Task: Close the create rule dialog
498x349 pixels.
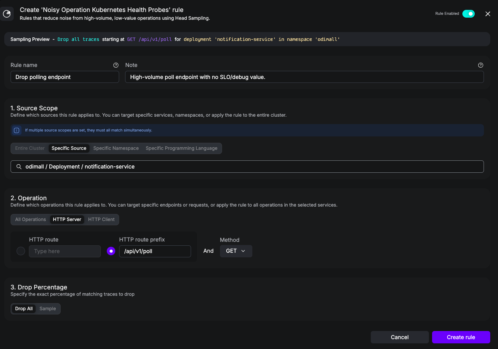Action: pyautogui.click(x=488, y=14)
